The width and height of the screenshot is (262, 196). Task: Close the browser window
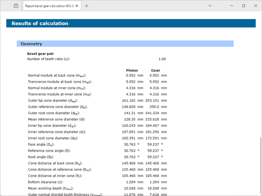click(x=254, y=6)
